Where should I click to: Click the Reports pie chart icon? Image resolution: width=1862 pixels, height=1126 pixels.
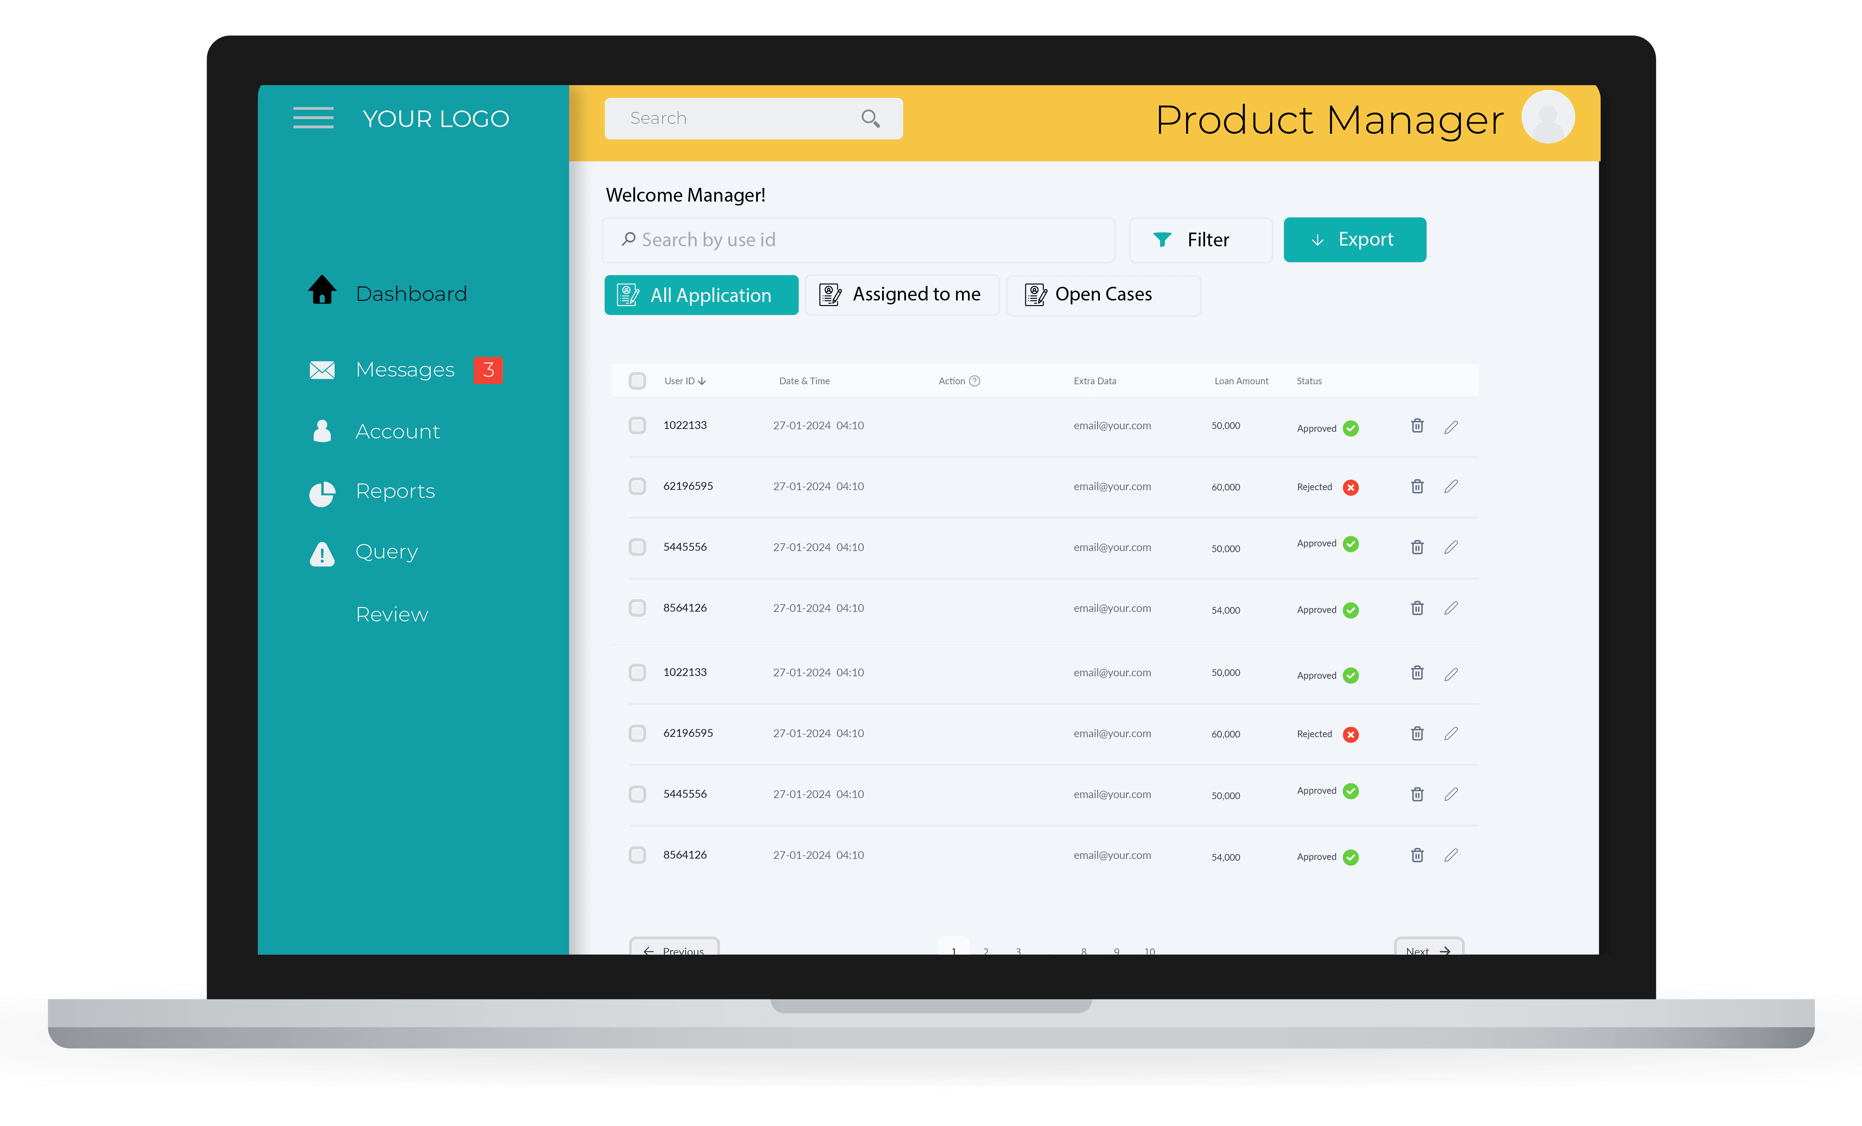322,494
